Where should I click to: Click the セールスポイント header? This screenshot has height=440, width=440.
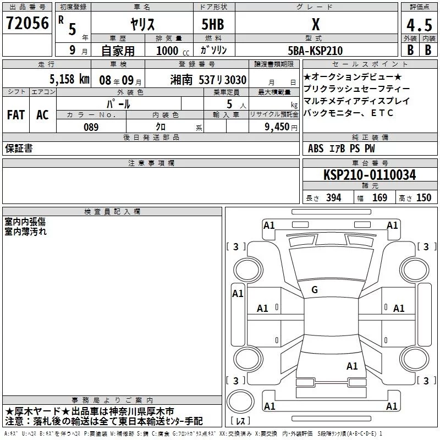coord(370,64)
